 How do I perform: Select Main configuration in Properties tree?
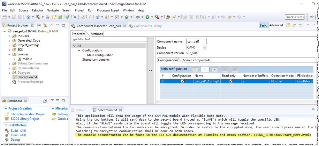pyautogui.click(x=100, y=55)
